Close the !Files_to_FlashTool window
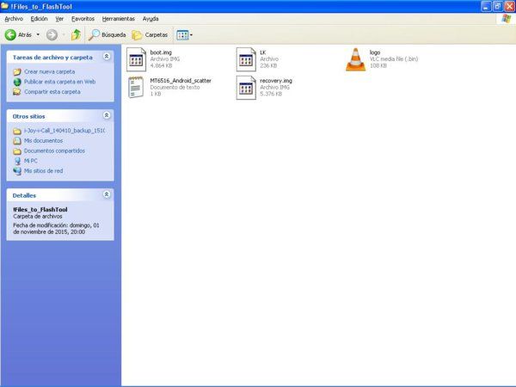Image resolution: width=516 pixels, height=387 pixels. click(509, 6)
